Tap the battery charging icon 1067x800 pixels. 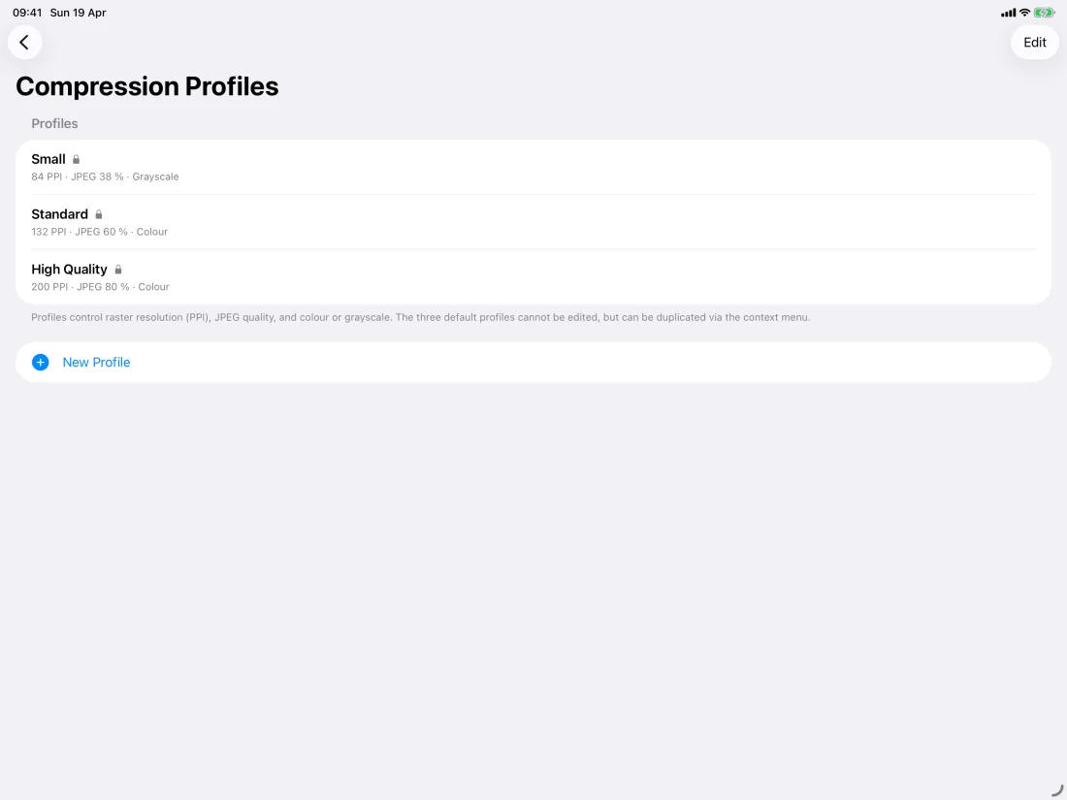[1044, 13]
